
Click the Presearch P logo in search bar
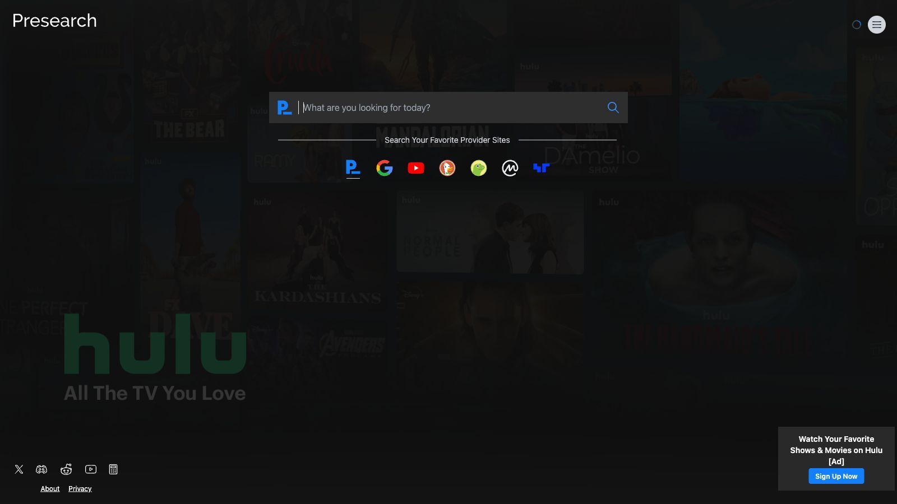click(284, 108)
